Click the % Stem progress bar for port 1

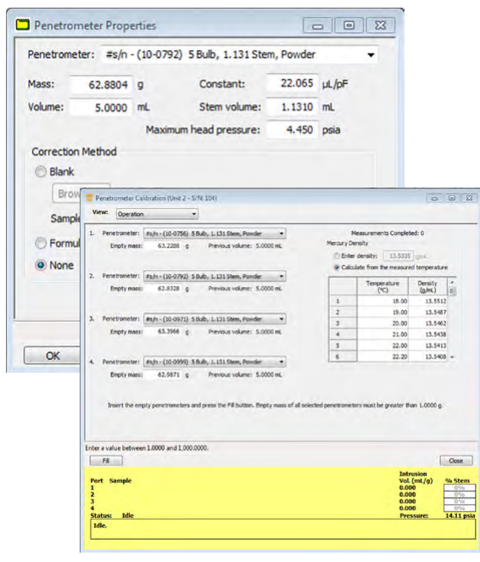(x=460, y=488)
